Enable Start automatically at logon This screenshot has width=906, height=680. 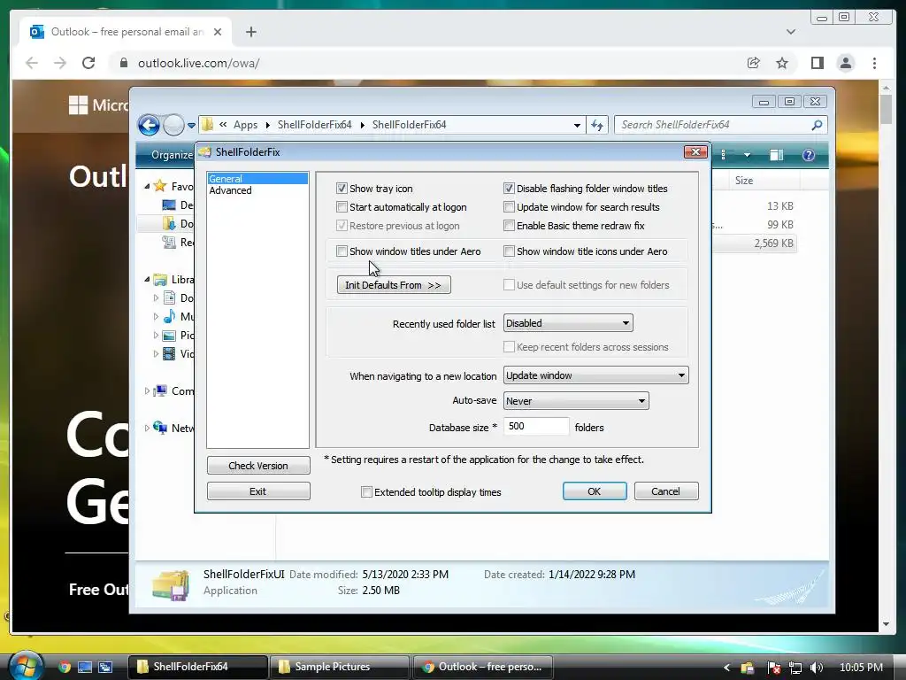click(x=342, y=207)
